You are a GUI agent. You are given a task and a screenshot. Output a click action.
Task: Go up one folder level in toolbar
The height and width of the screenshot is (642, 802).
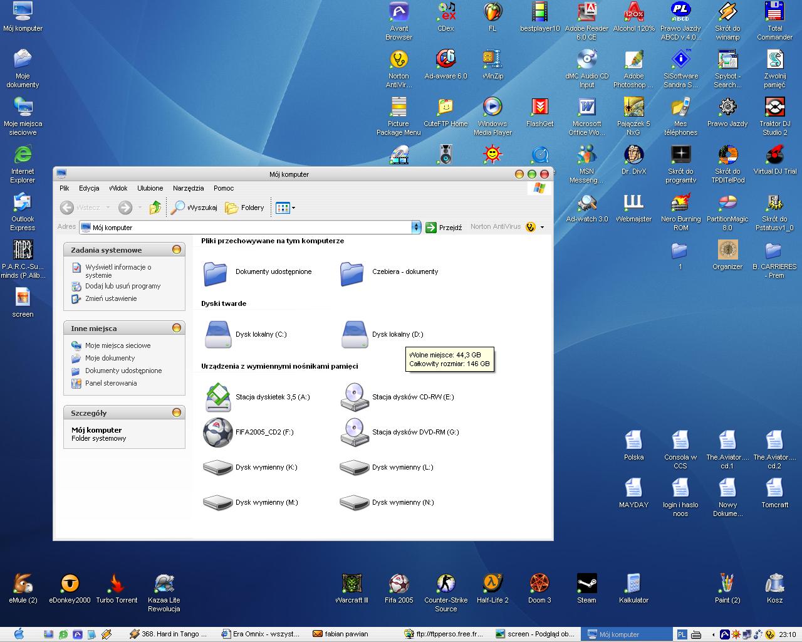click(x=155, y=208)
